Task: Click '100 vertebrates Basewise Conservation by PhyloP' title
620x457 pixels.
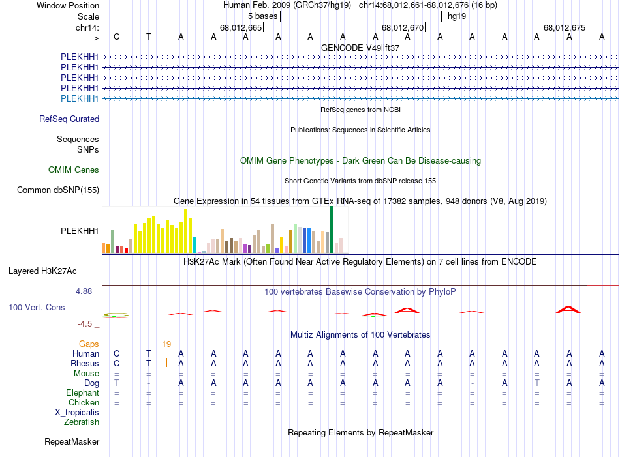Action: pos(360,292)
